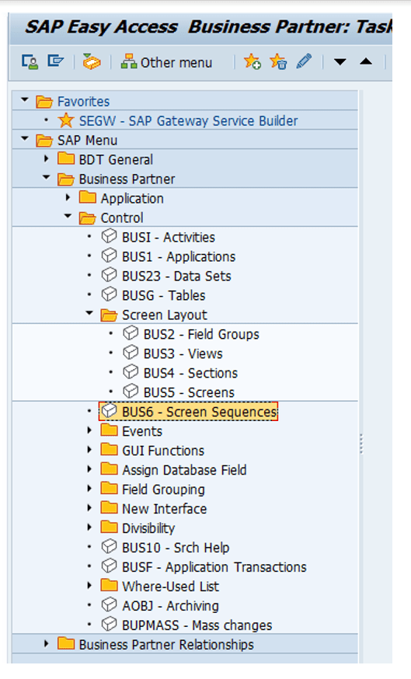Click the User menu toolbar icon
Image resolution: width=411 pixels, height=679 pixels.
coord(30,62)
